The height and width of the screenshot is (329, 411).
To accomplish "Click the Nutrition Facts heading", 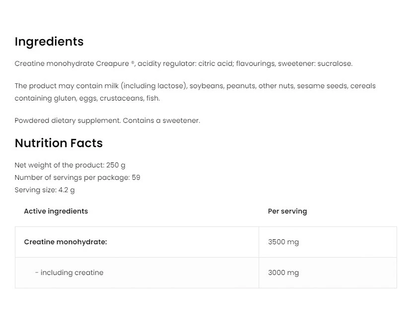I will tap(59, 143).
